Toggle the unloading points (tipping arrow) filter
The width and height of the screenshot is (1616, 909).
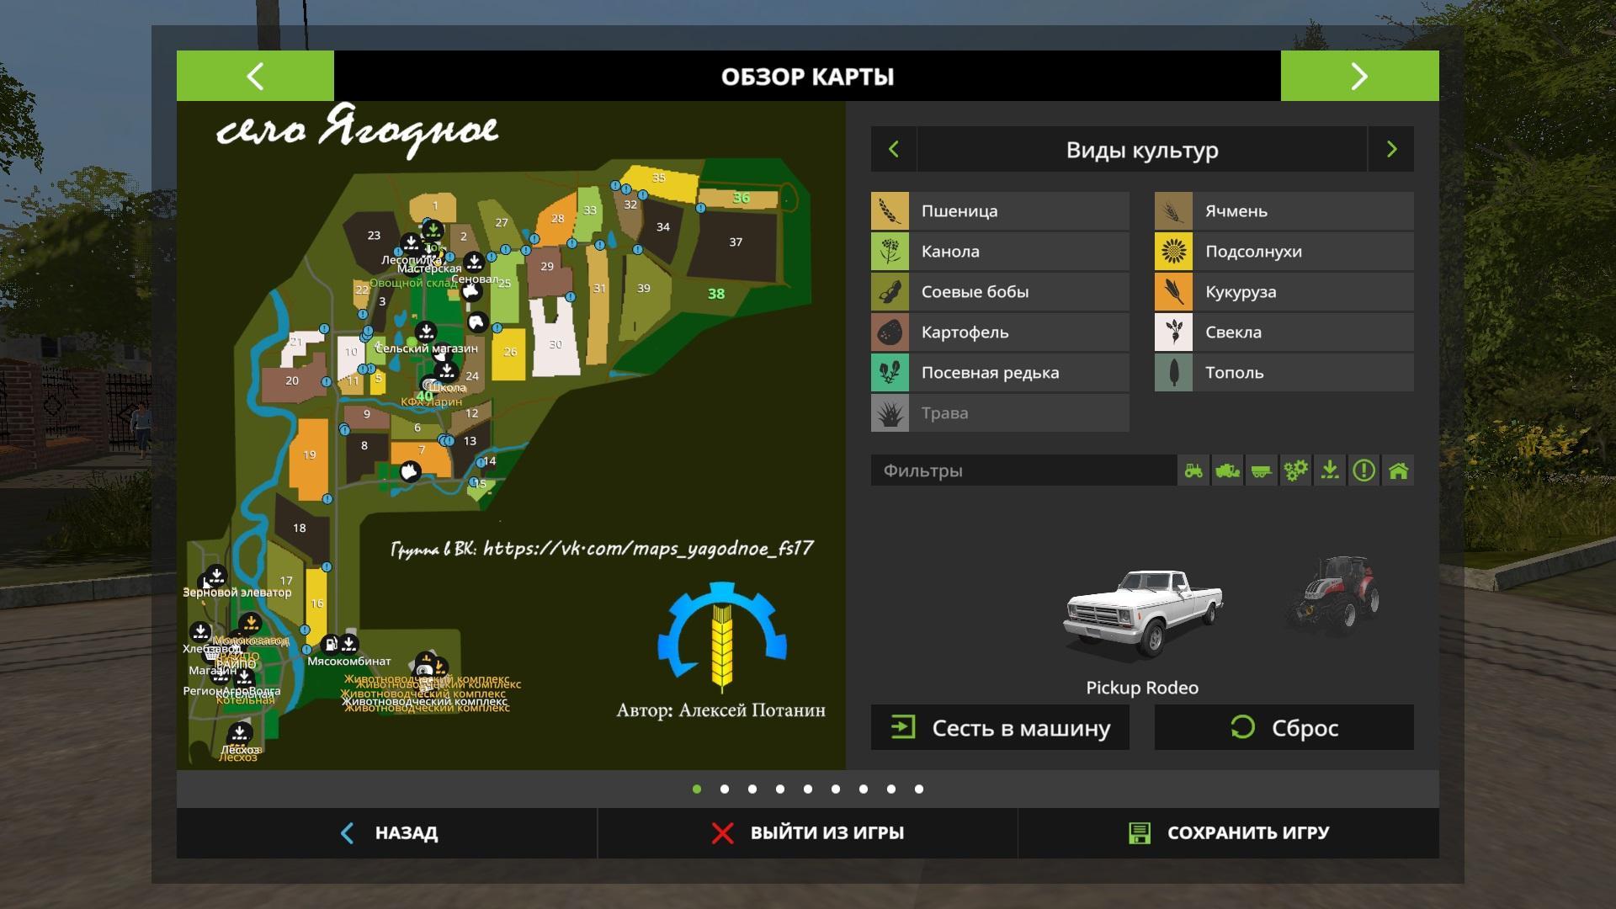(1330, 470)
